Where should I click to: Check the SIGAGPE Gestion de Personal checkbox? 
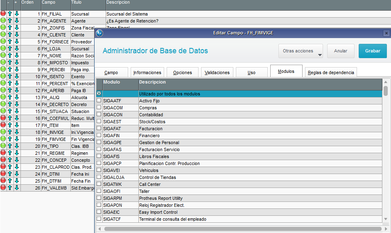pyautogui.click(x=99, y=143)
